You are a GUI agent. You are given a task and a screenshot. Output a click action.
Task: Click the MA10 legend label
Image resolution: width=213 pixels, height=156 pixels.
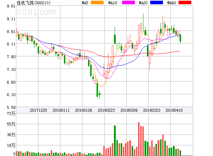(113, 3)
